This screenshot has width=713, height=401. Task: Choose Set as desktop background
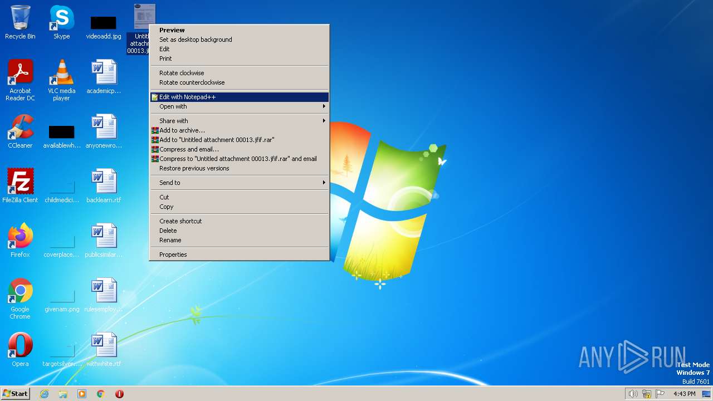(240, 40)
